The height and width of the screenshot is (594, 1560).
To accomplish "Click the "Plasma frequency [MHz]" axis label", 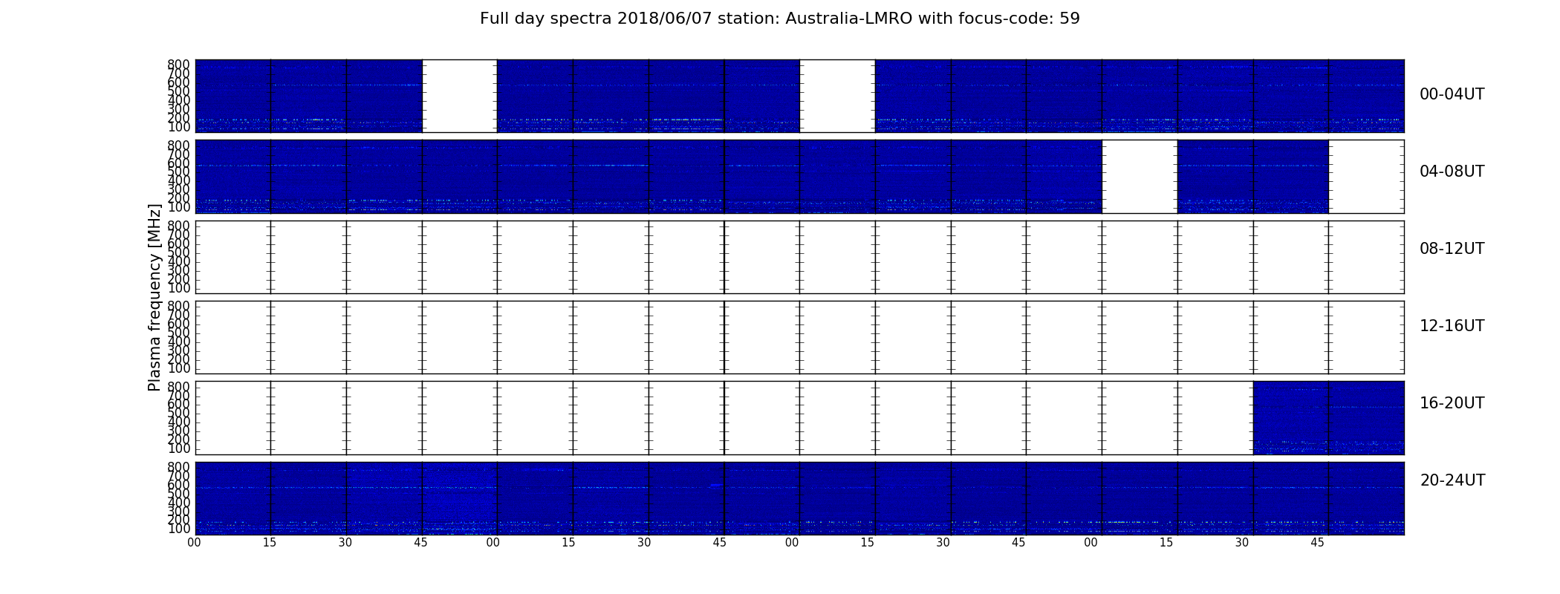I will click(155, 297).
